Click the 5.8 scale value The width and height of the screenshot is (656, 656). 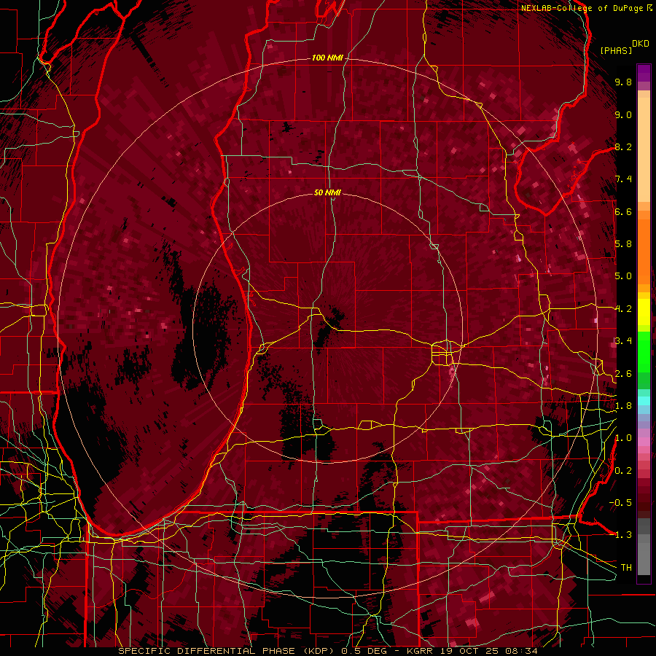tap(623, 244)
